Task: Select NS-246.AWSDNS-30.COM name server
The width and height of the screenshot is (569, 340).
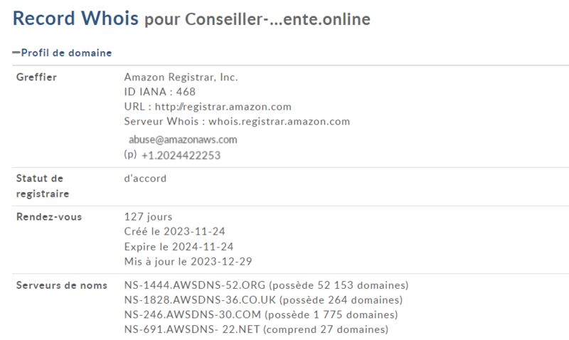Action: coord(193,314)
